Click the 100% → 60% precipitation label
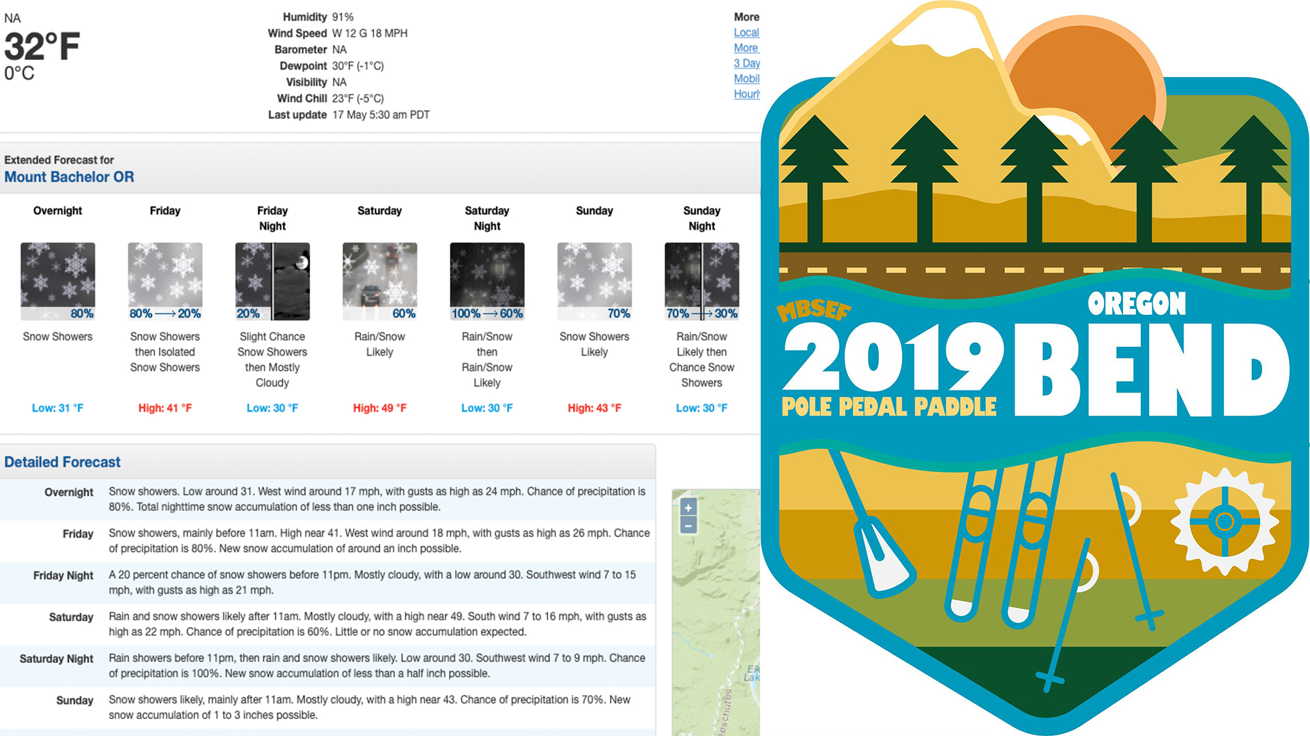Image resolution: width=1310 pixels, height=736 pixels. 487,313
